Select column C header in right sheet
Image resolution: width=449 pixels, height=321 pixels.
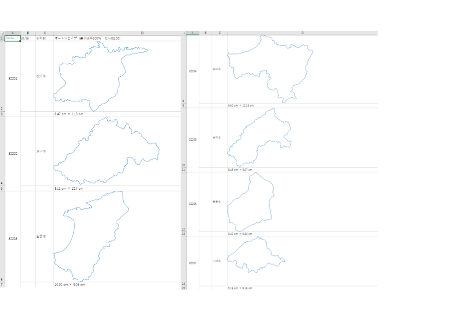[220, 33]
